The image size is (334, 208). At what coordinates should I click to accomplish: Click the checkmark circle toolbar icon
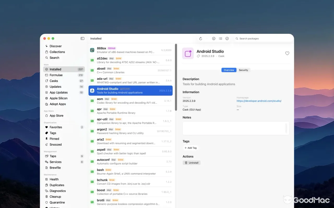[227, 38]
